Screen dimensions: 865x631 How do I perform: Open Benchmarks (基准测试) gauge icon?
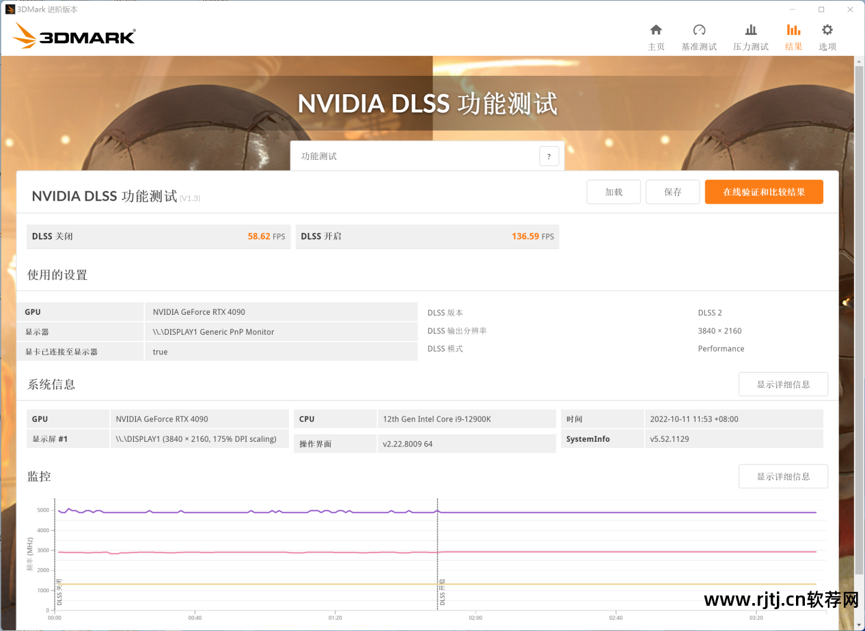[x=699, y=30]
